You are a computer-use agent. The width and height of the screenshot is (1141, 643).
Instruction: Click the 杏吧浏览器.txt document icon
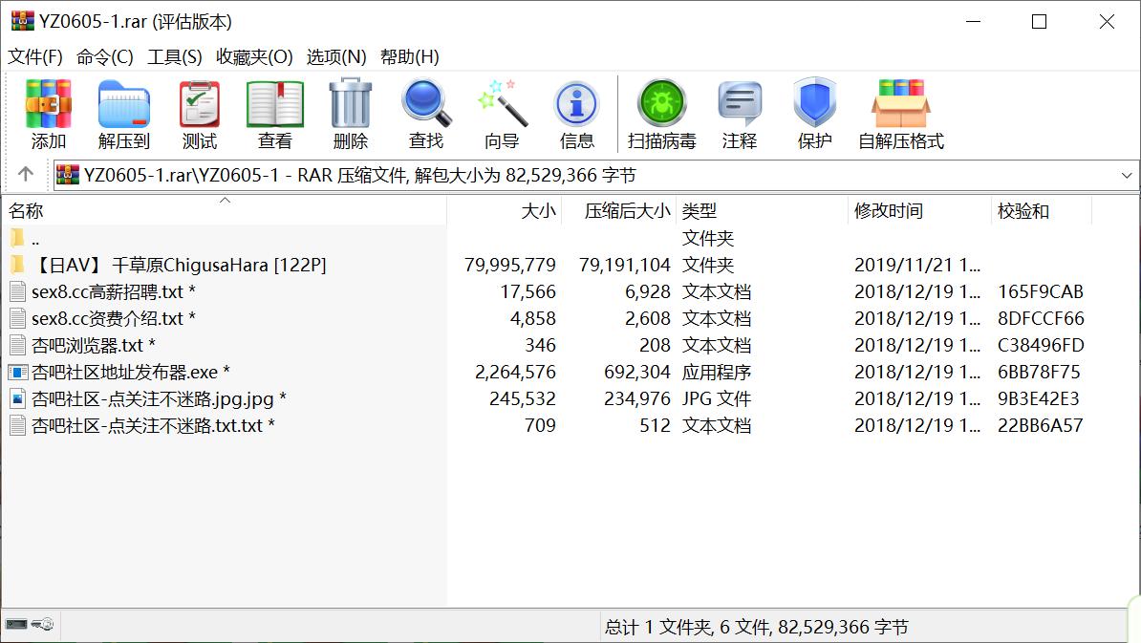[x=17, y=345]
